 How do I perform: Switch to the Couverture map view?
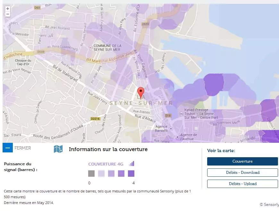pos(242,161)
